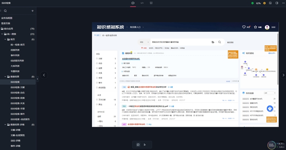
Task: Check the 线索 type filter checkbox
Action: (x=97, y=68)
